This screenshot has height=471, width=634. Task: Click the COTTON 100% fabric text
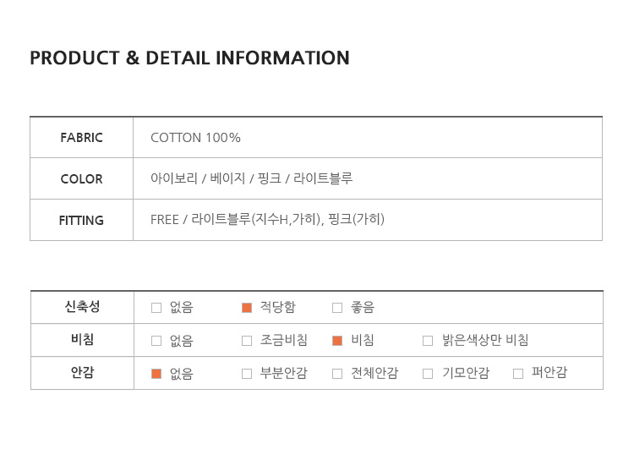pos(195,138)
